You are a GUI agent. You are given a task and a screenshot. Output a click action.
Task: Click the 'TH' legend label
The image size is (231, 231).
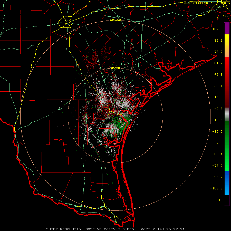[x=220, y=200]
